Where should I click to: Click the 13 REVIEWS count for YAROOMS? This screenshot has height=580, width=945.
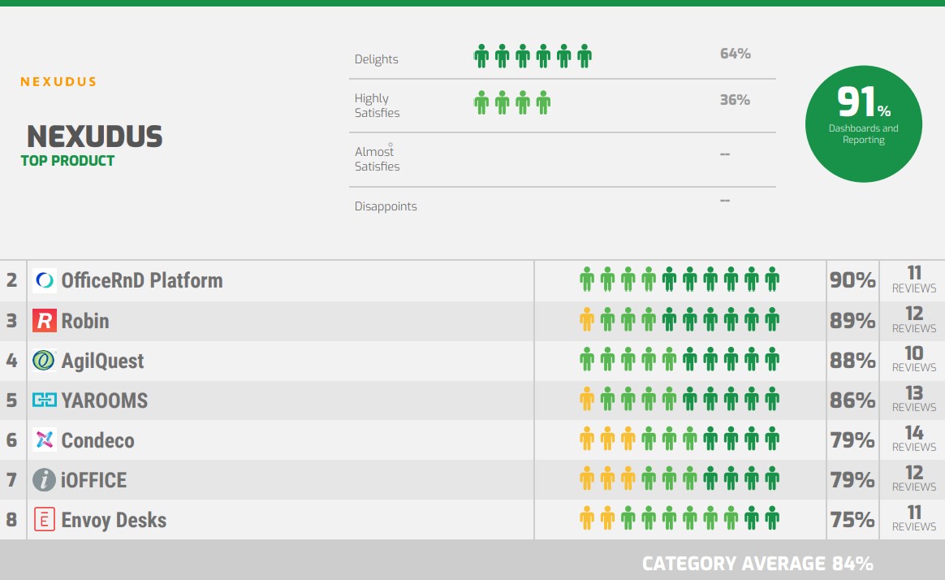[914, 399]
